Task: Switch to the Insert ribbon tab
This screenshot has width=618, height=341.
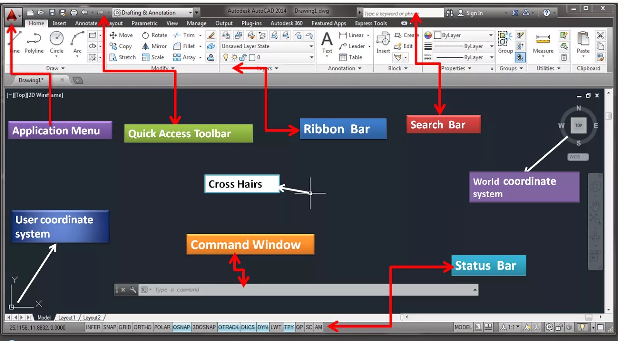Action: tap(59, 23)
